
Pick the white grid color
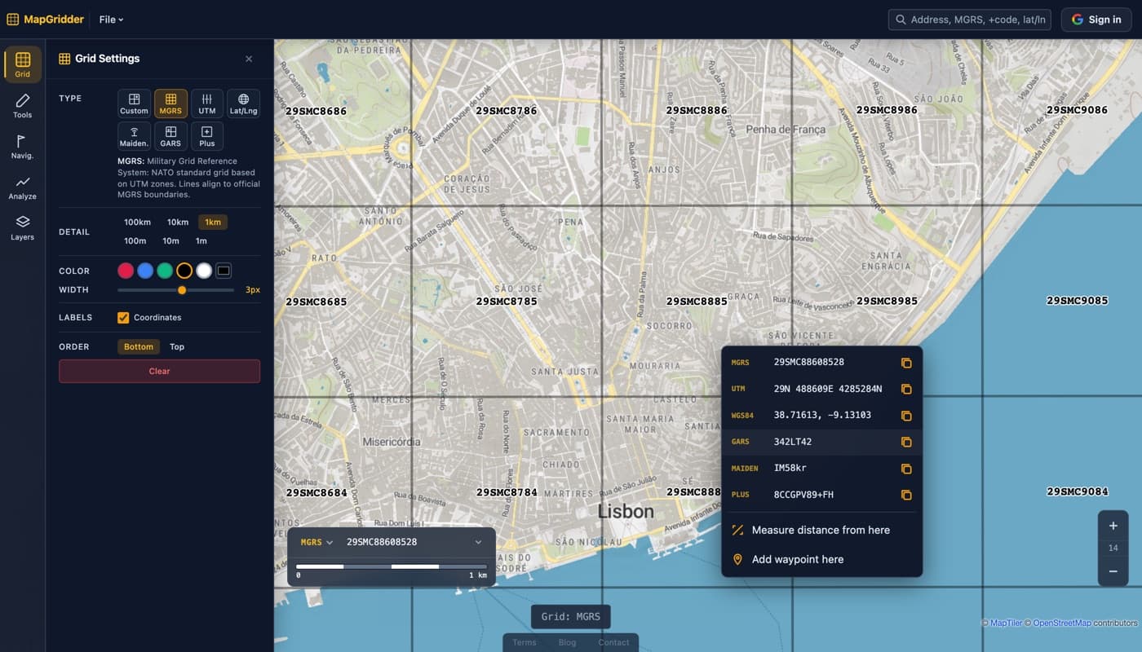(204, 271)
